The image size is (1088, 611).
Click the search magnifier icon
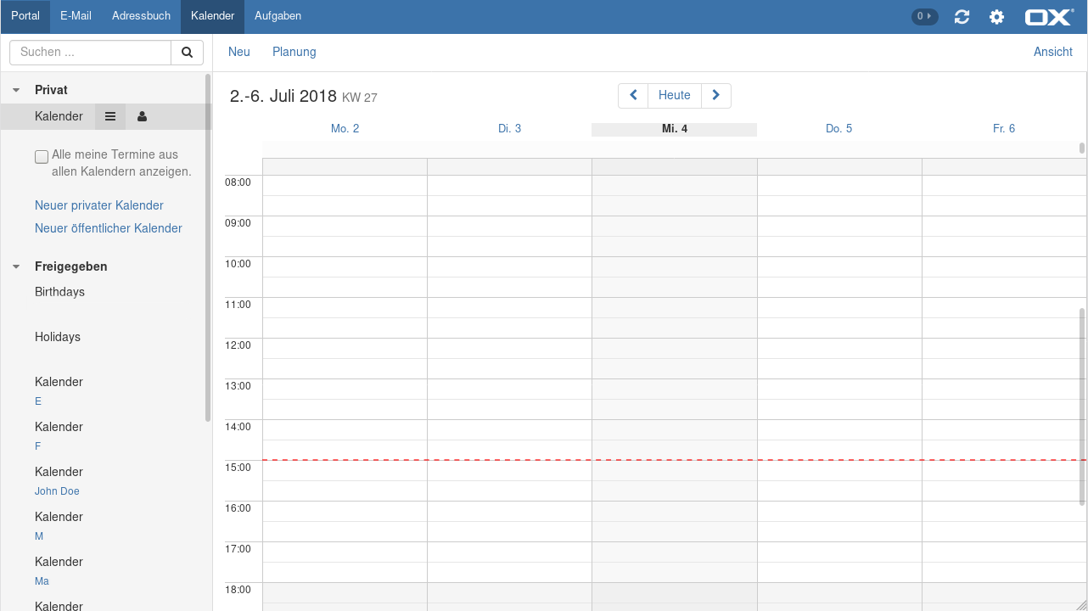[x=187, y=53]
